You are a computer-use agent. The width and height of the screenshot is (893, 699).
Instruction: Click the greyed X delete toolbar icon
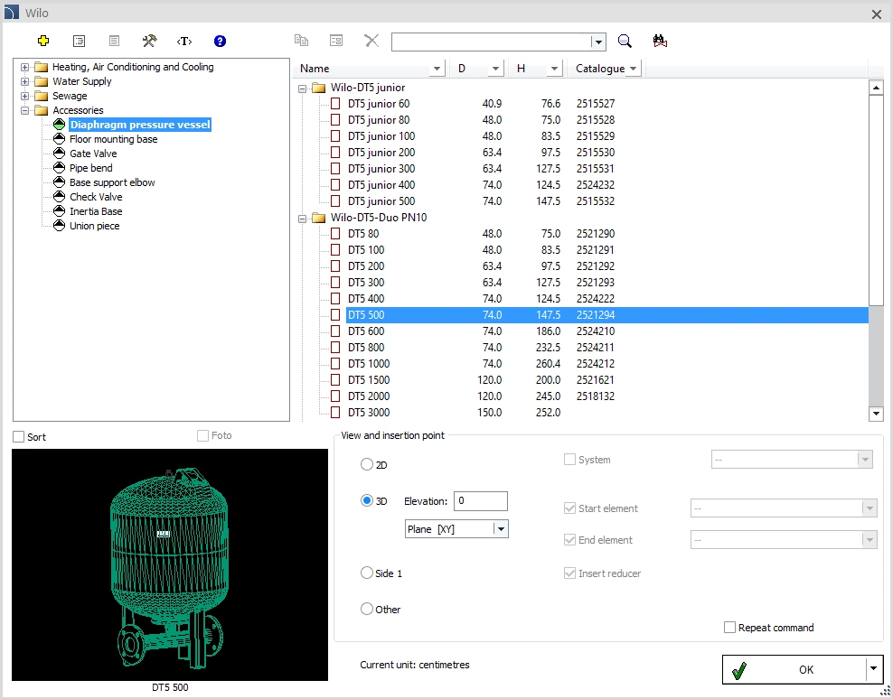coord(371,41)
